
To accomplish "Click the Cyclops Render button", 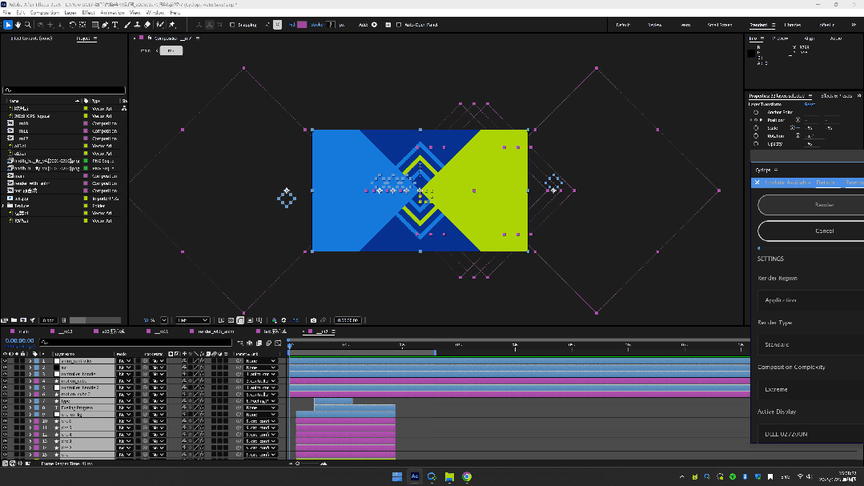I will point(810,204).
